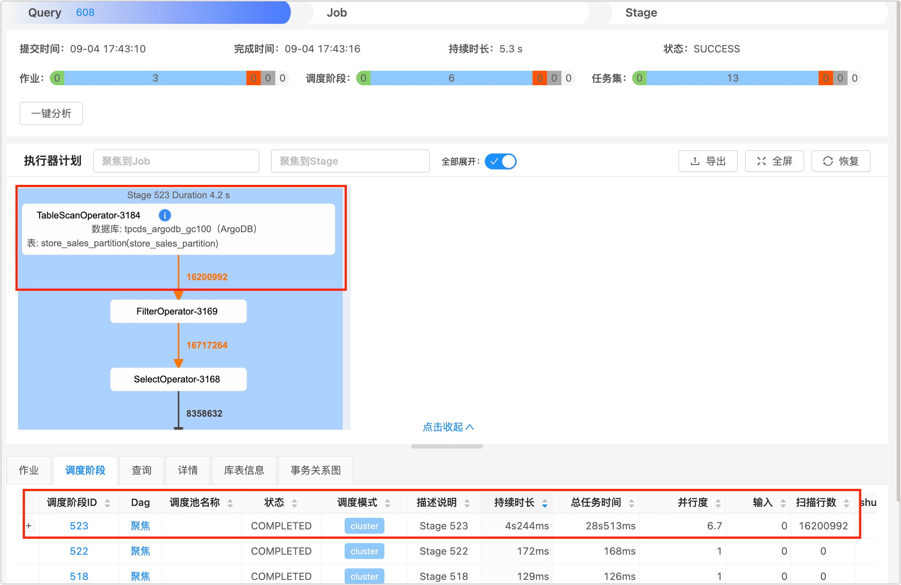Click the 一键分析 button

(51, 113)
